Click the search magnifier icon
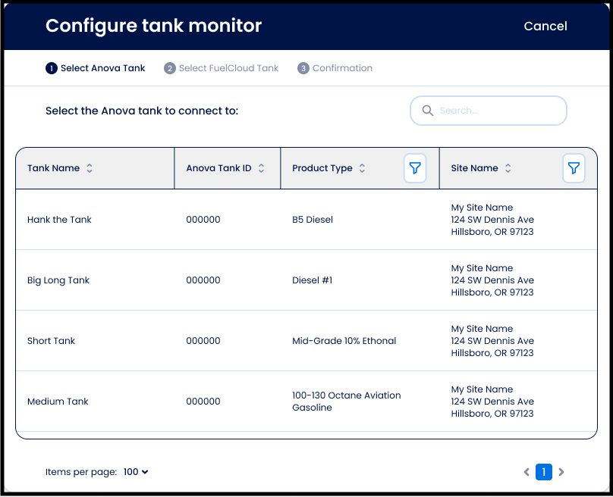Image resolution: width=613 pixels, height=497 pixels. 428,111
